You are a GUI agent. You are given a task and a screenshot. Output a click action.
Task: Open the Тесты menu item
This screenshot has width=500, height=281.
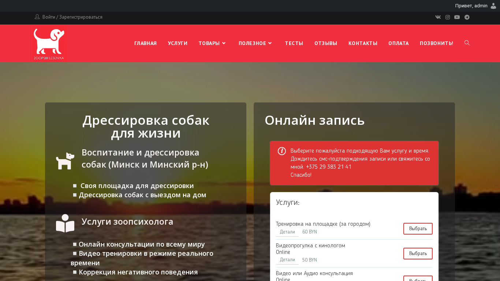(294, 43)
